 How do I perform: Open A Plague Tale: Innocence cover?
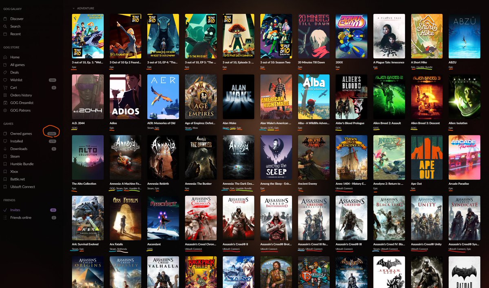[x=389, y=36]
